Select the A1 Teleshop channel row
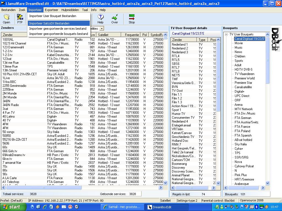282x211 pixels. point(83,182)
